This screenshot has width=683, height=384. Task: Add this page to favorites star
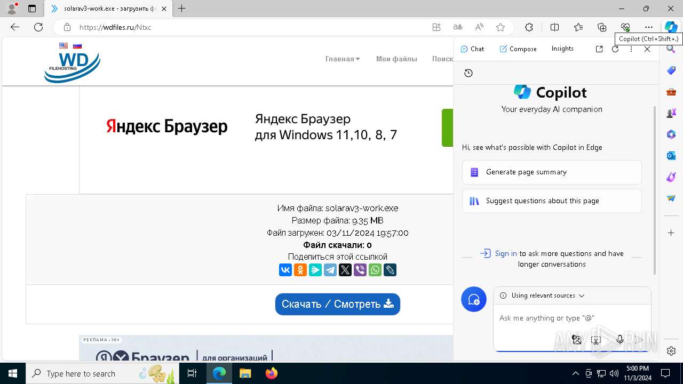(500, 27)
